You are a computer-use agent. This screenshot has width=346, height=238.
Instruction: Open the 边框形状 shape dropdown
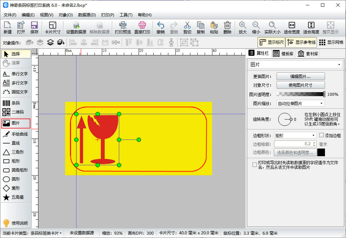[x=295, y=135]
